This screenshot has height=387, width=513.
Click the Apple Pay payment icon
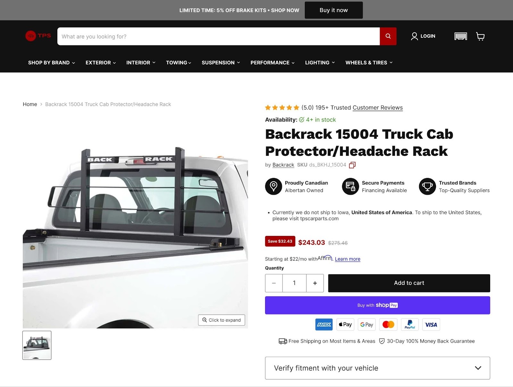345,325
